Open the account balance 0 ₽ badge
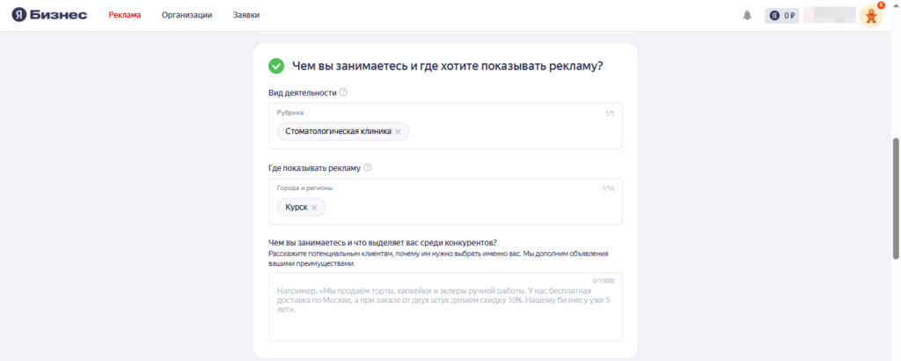Viewport: 901px width, 361px height. [x=782, y=16]
